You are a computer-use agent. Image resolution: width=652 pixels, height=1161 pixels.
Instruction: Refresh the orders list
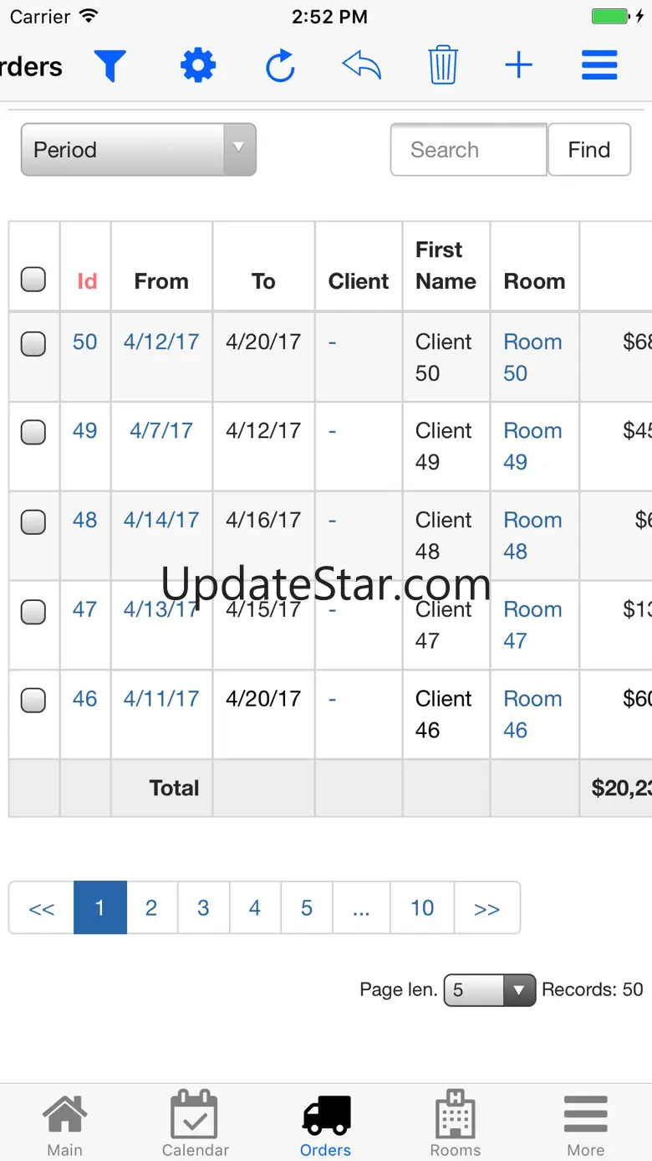pos(280,66)
